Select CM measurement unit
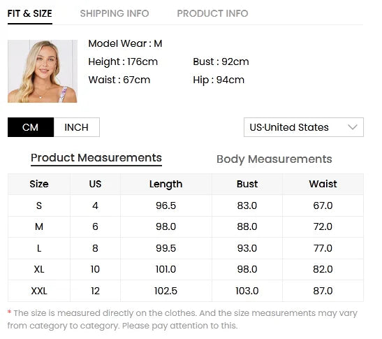This screenshot has width=382, height=339. click(31, 127)
